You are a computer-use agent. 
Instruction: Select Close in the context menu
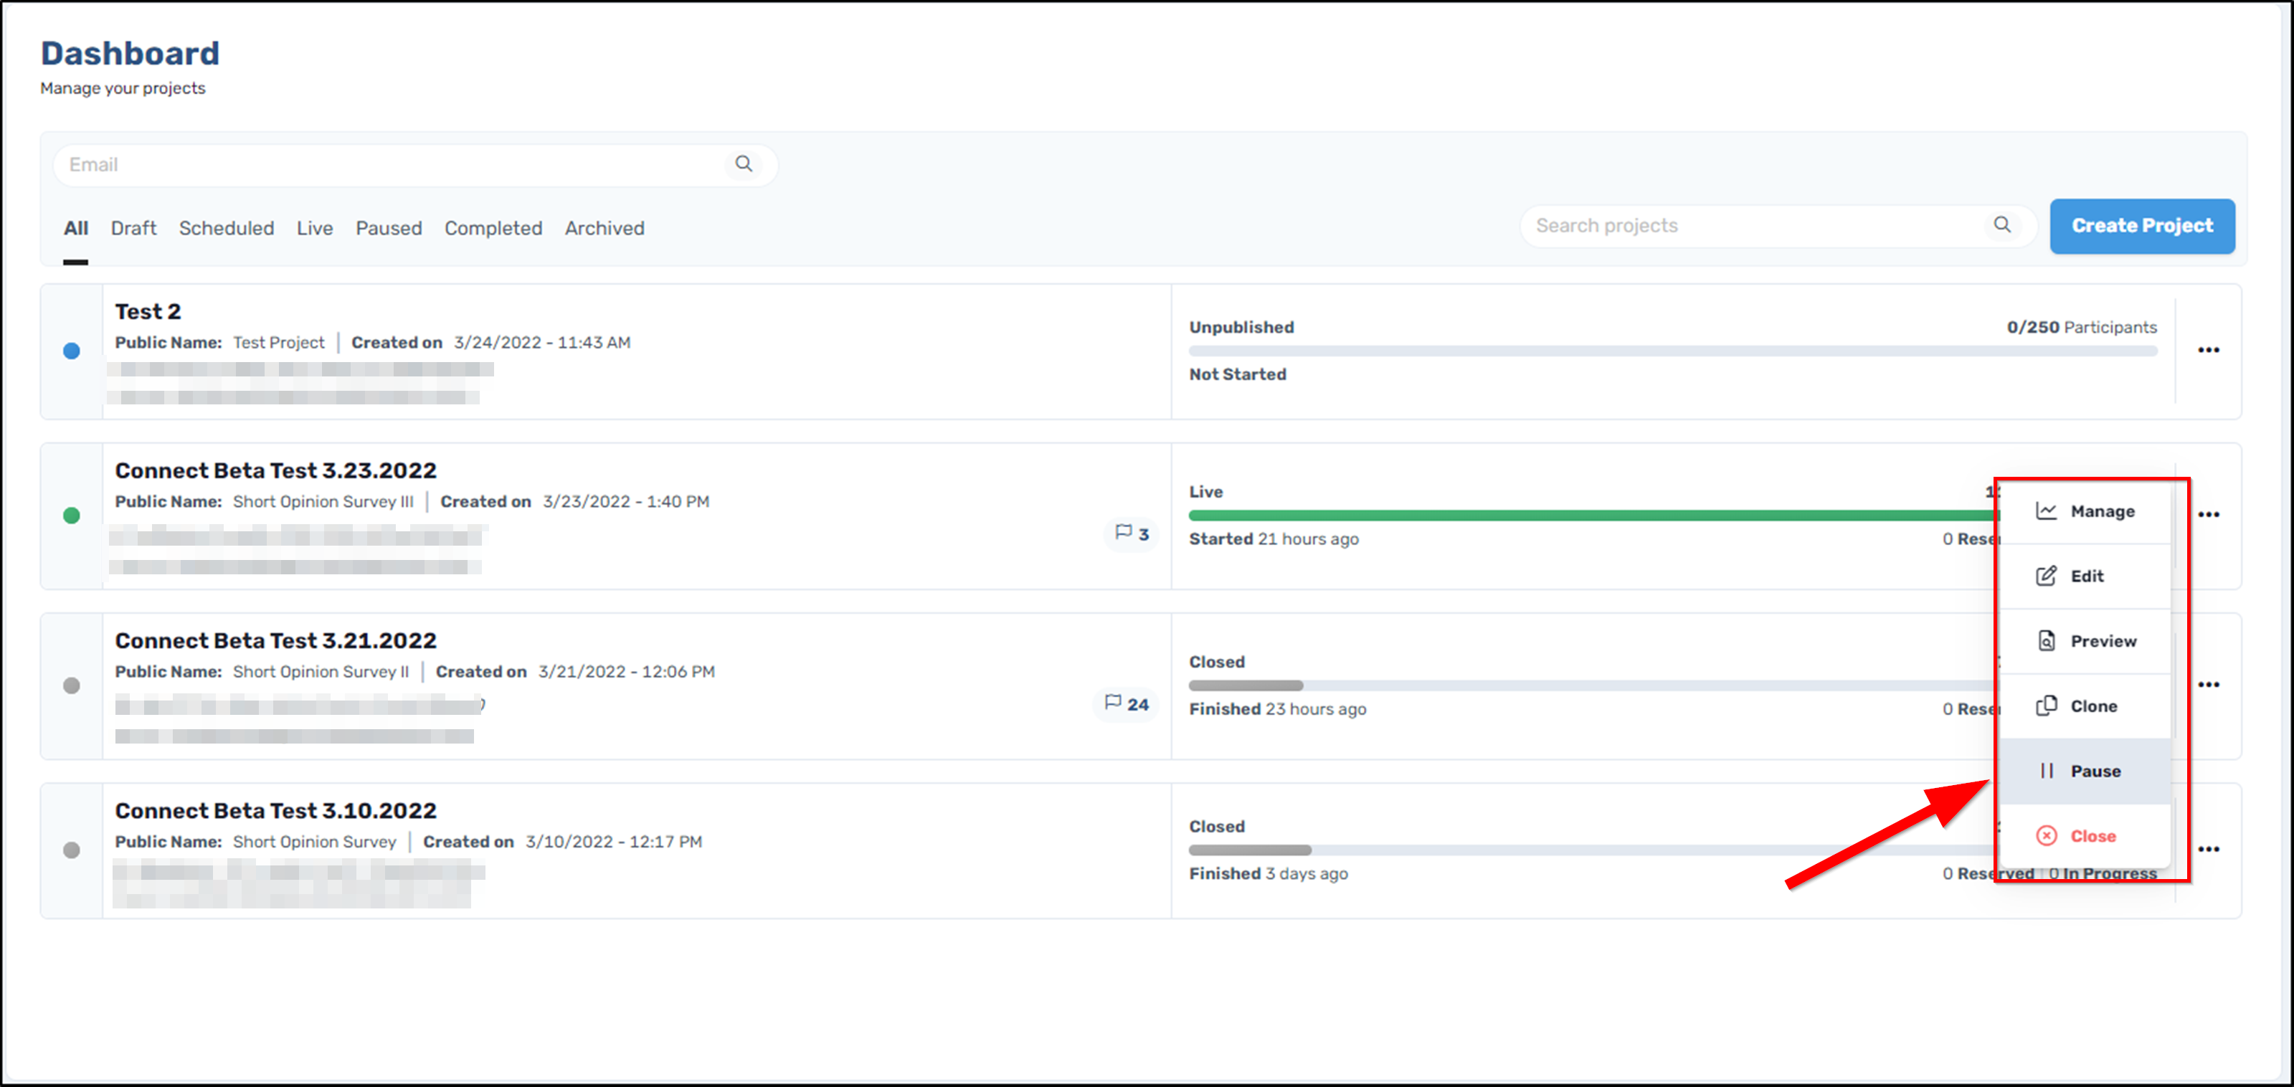(x=2085, y=836)
